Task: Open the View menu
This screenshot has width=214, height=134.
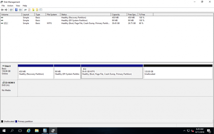Action: [18, 5]
